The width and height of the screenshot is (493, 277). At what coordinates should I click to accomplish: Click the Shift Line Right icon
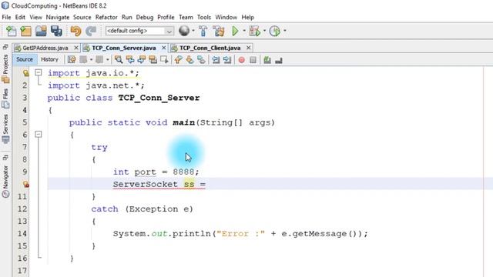coord(227,60)
